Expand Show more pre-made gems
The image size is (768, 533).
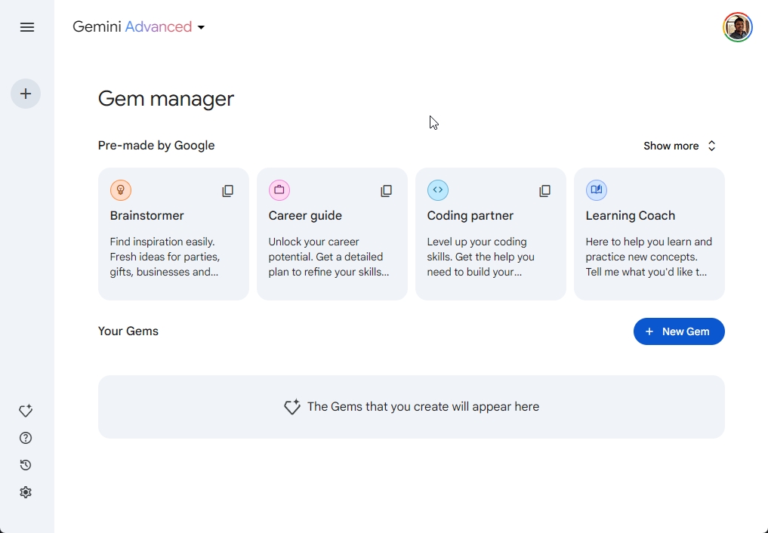point(679,146)
